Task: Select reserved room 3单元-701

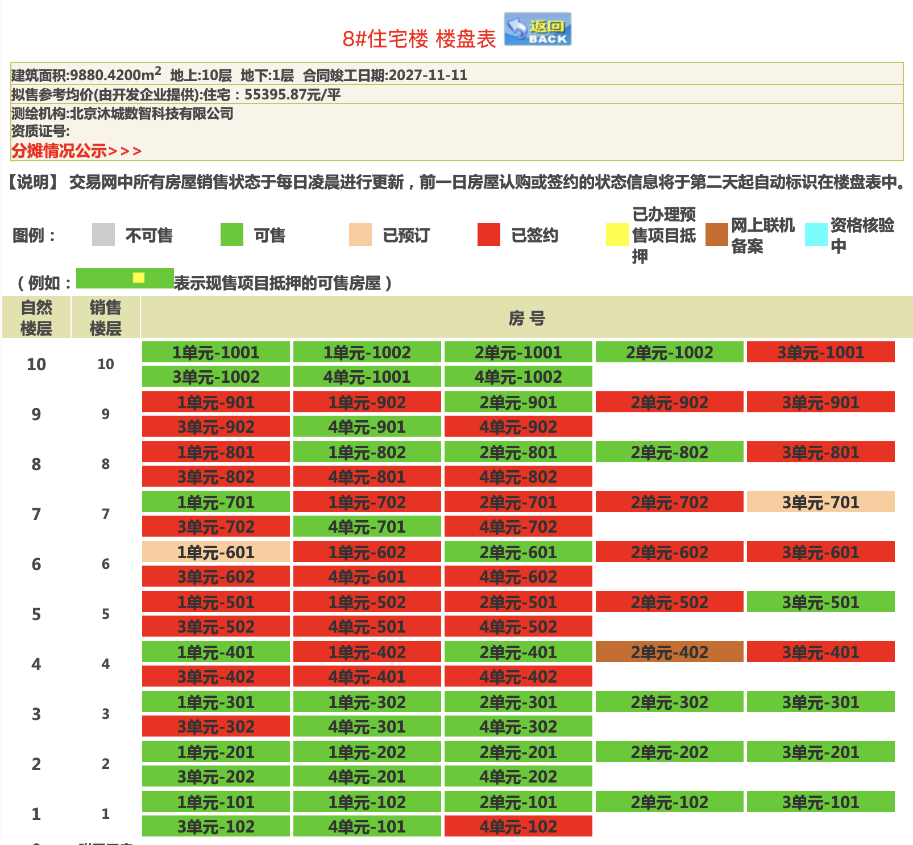Action: point(820,502)
